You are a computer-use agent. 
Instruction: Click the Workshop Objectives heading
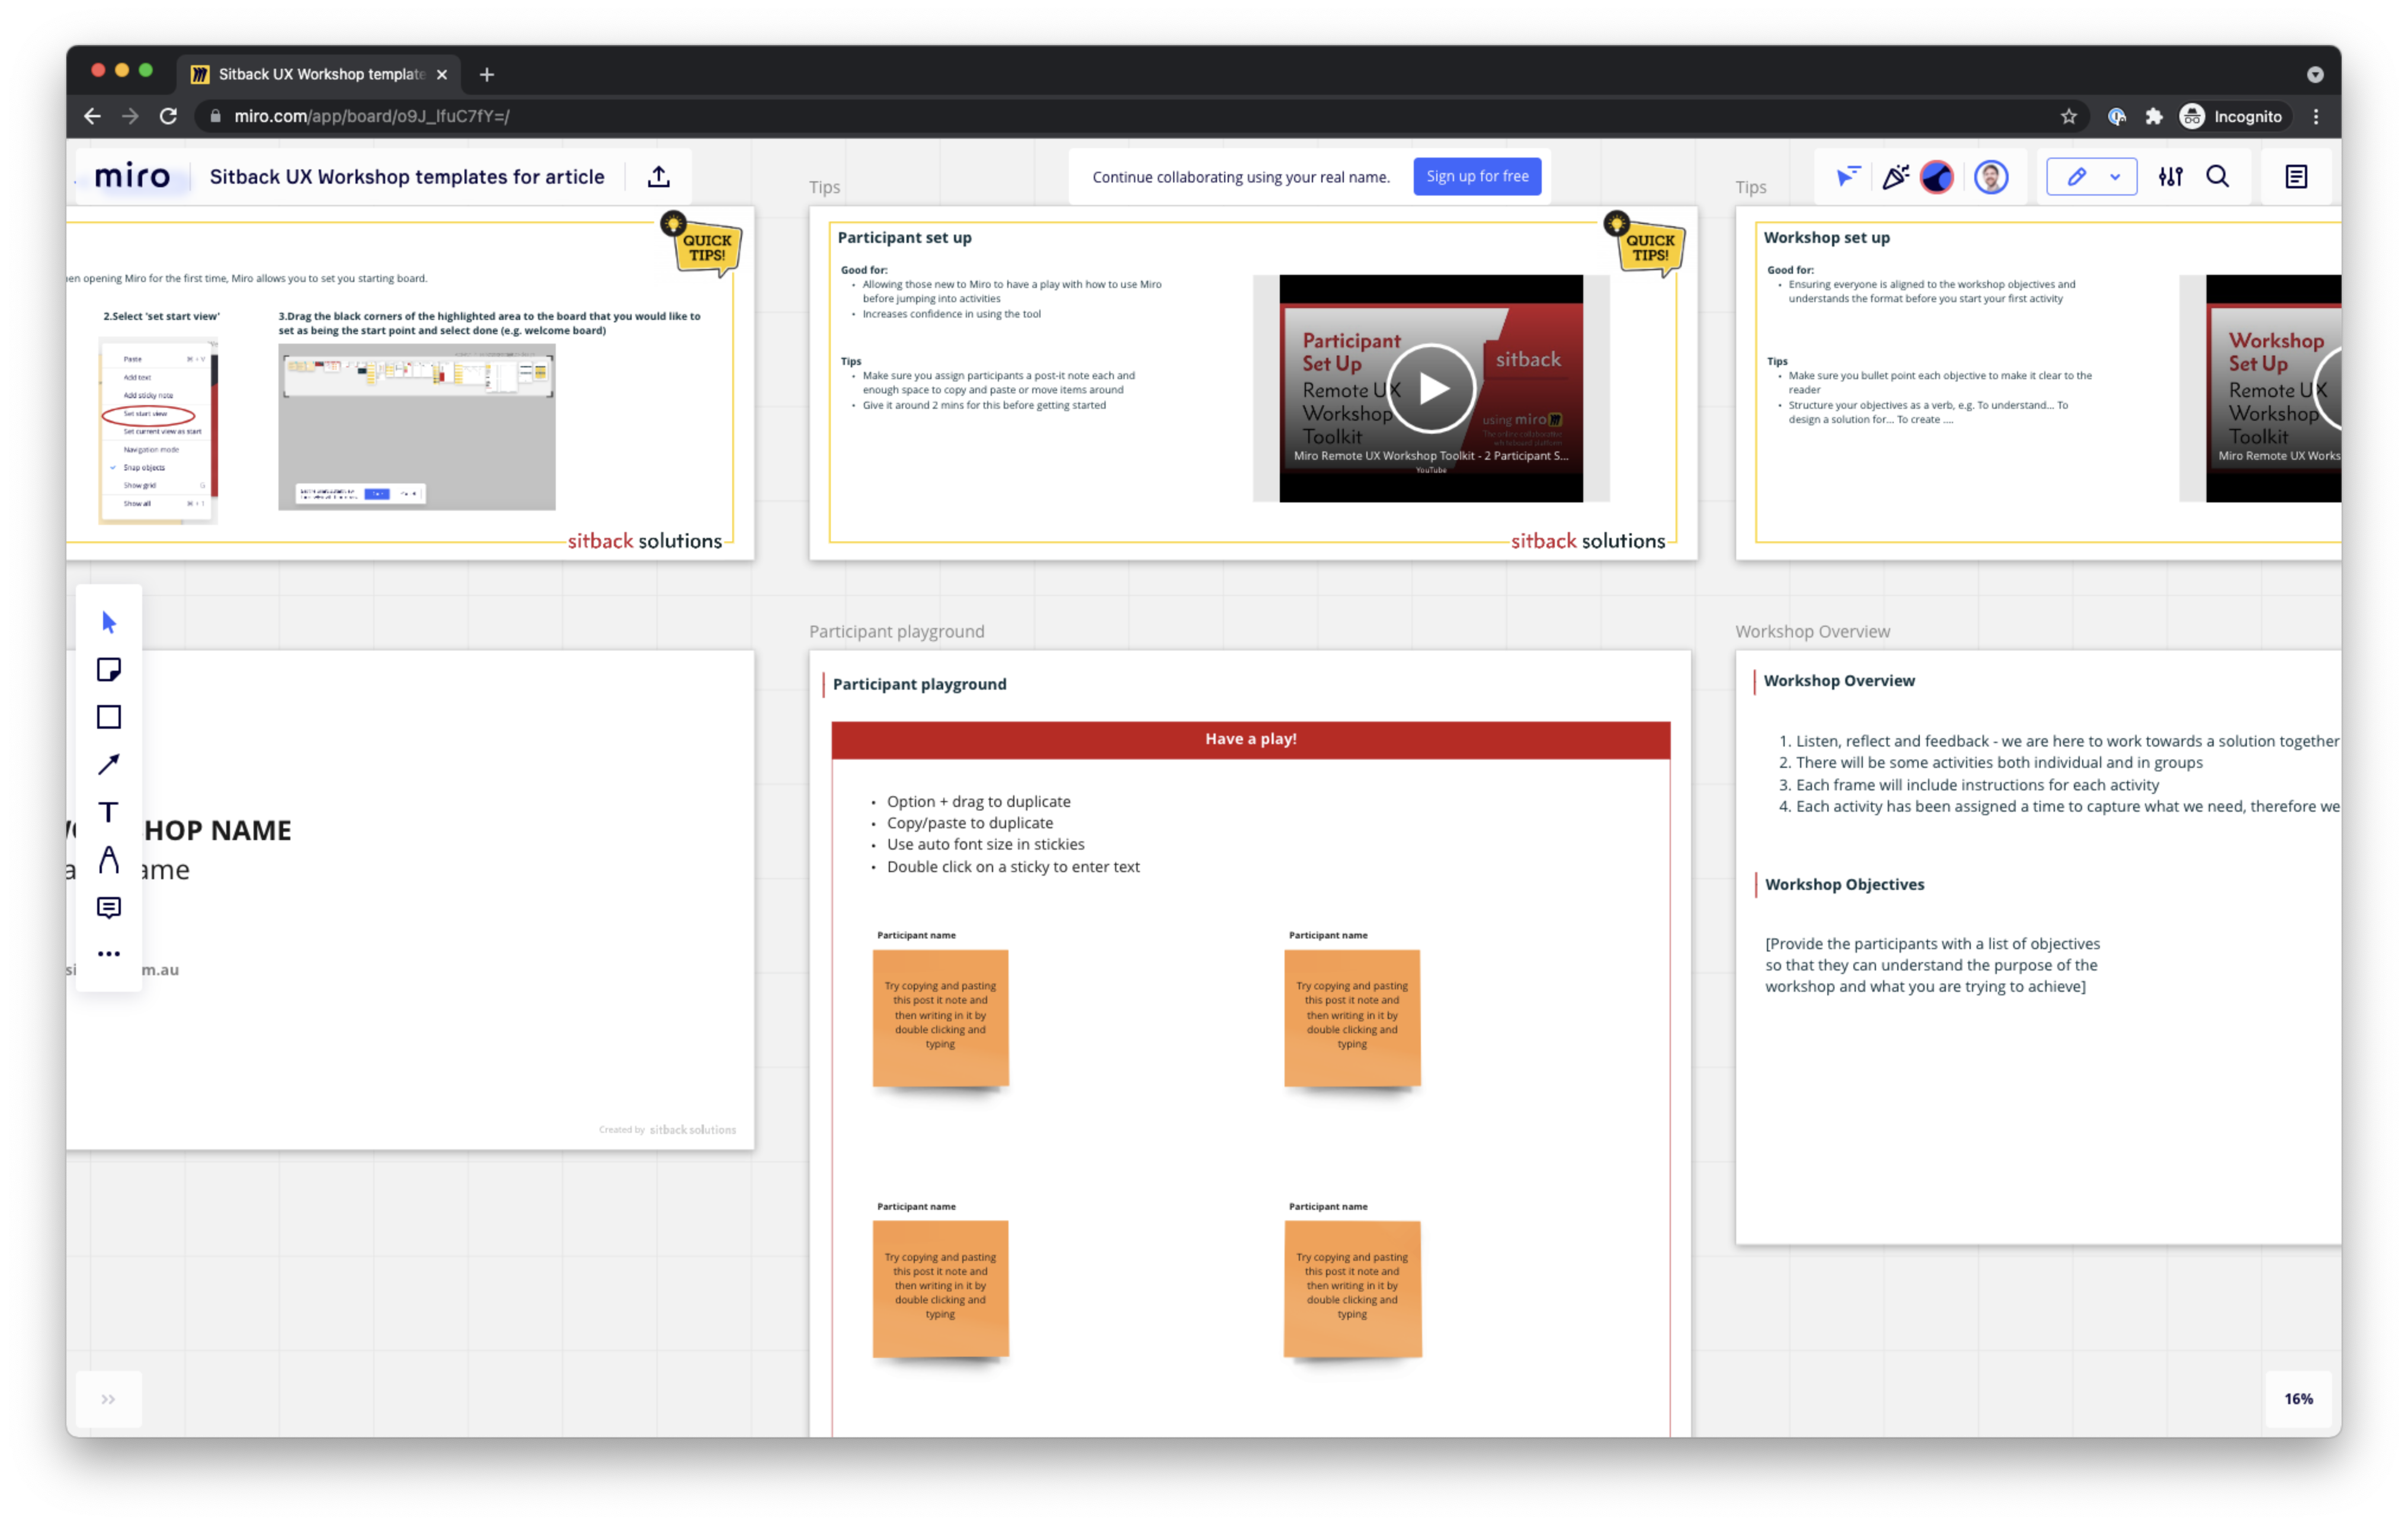coord(1844,884)
